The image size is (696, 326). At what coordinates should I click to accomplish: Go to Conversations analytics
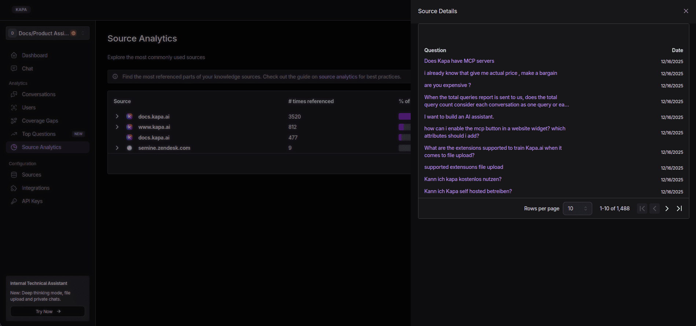pos(48,94)
